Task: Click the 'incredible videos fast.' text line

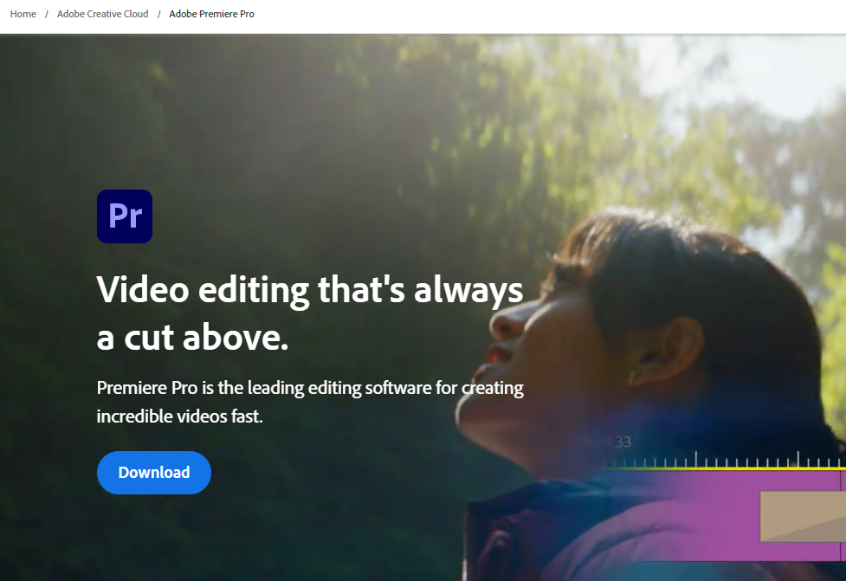Action: pos(179,416)
